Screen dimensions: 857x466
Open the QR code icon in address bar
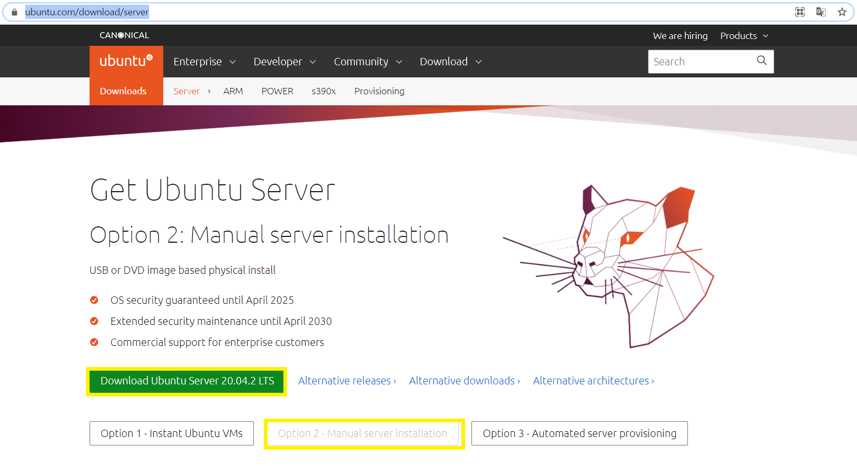coord(800,12)
